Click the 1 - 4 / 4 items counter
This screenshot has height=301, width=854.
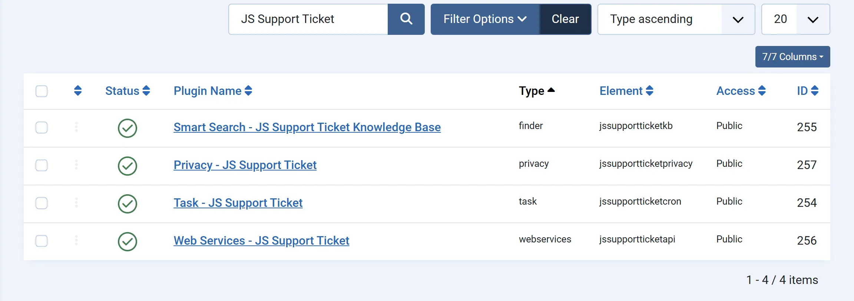tap(782, 280)
